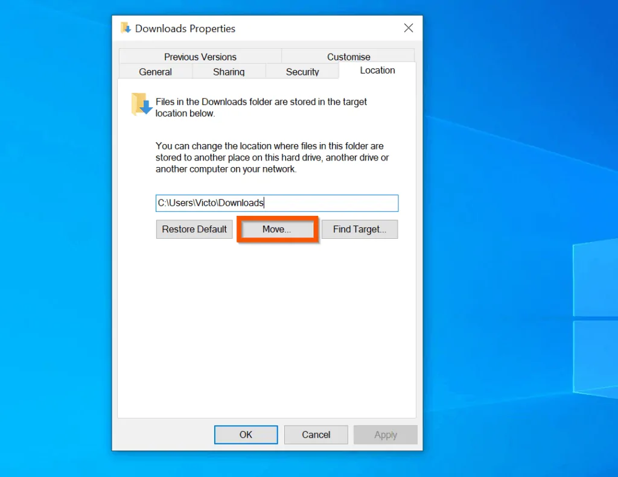Screen dimensions: 618x477
Task: Click the blue down-arrow folder icon in dialog
Action: [x=140, y=104]
